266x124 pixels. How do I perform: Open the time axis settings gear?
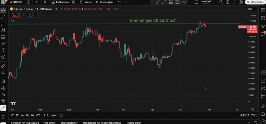pos(253,110)
